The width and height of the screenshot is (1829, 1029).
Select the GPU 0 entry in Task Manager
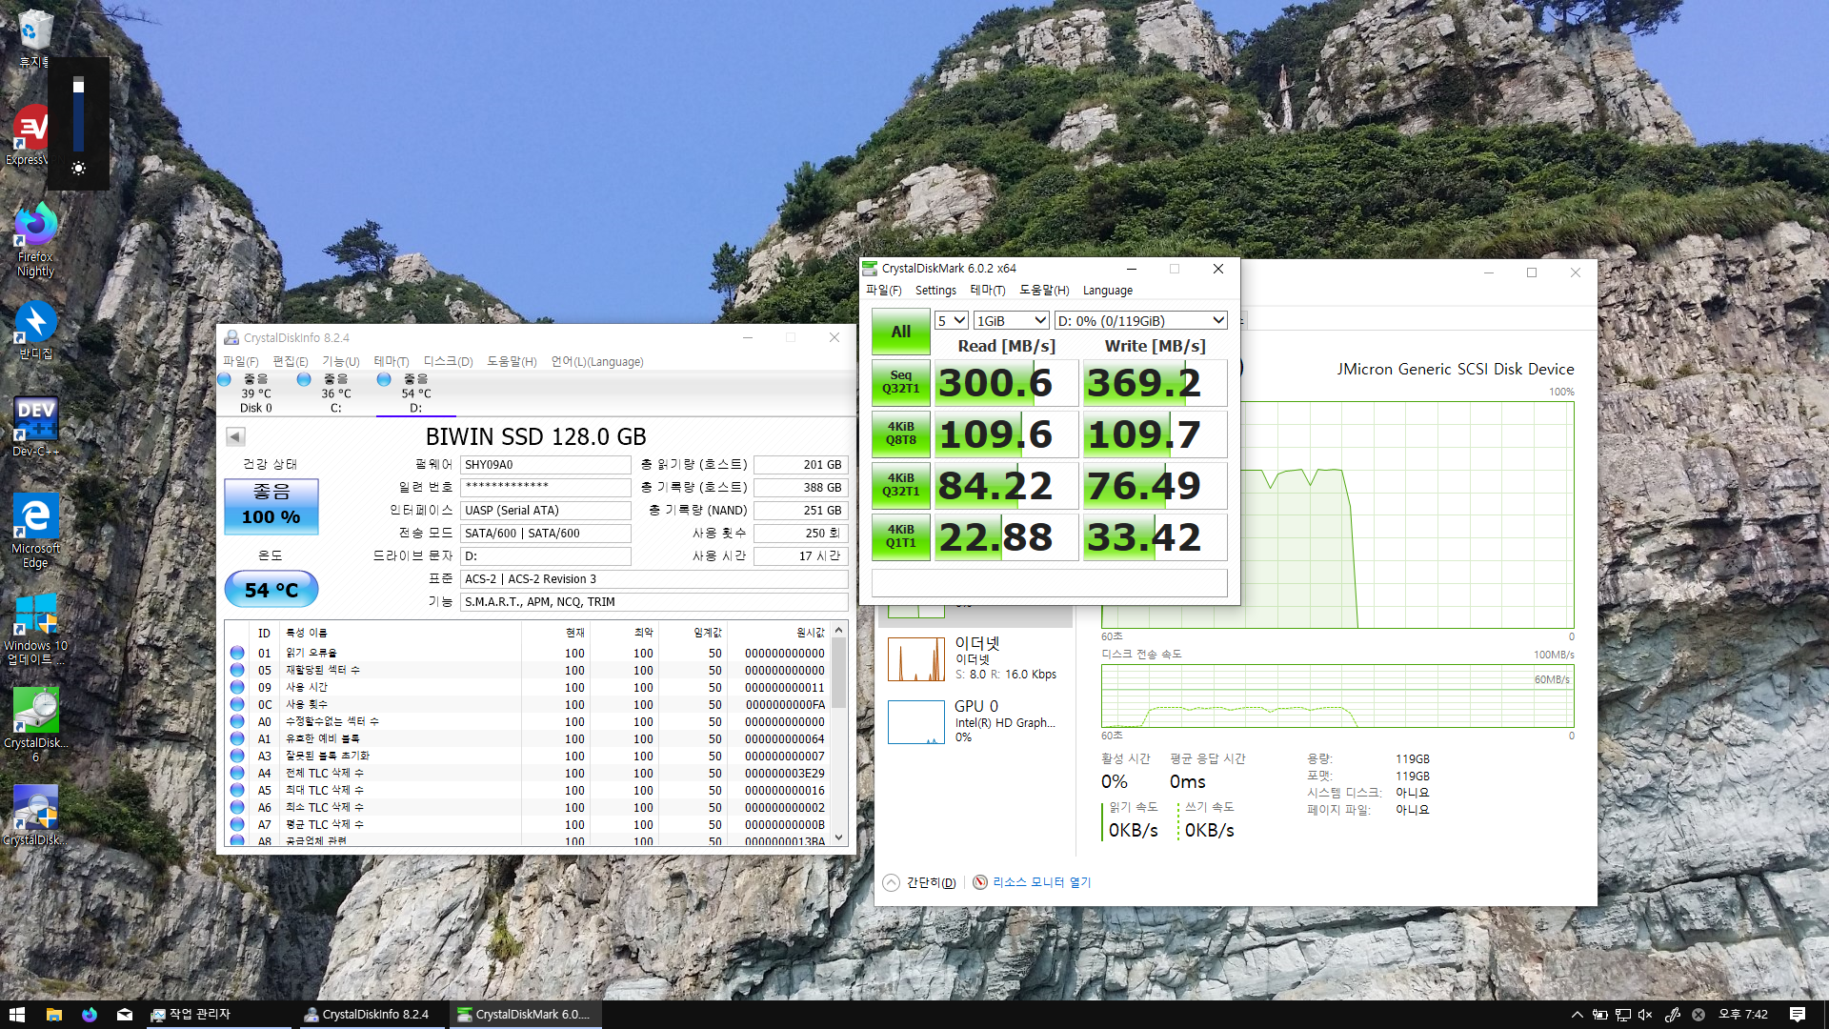point(976,721)
